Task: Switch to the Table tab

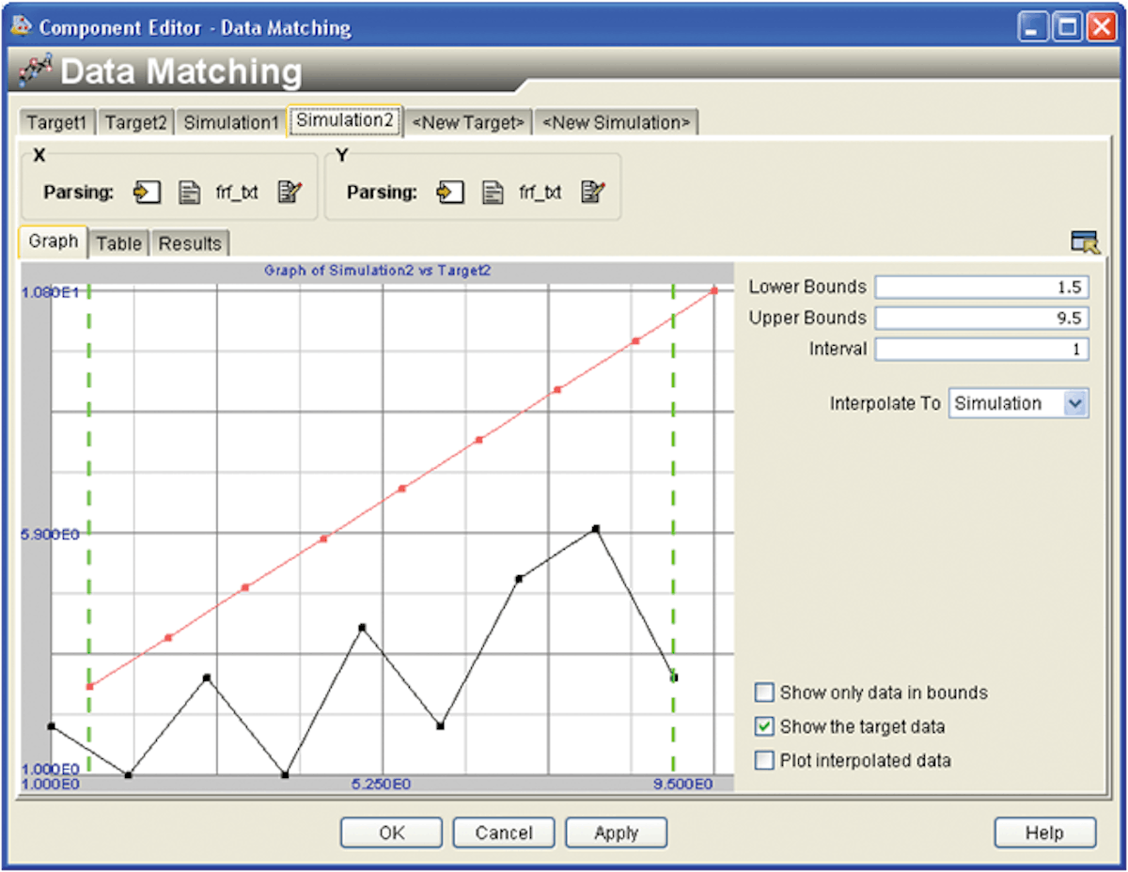Action: [119, 243]
